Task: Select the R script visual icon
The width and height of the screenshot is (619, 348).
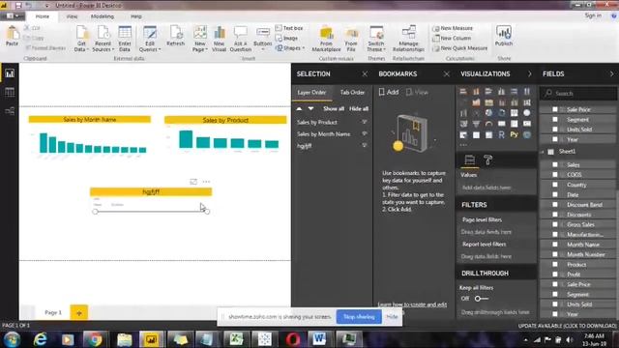Action: tap(501, 135)
